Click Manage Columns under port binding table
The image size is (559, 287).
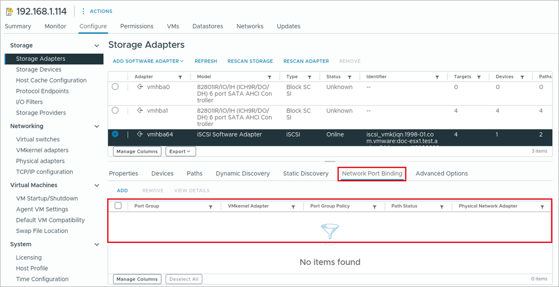(137, 279)
